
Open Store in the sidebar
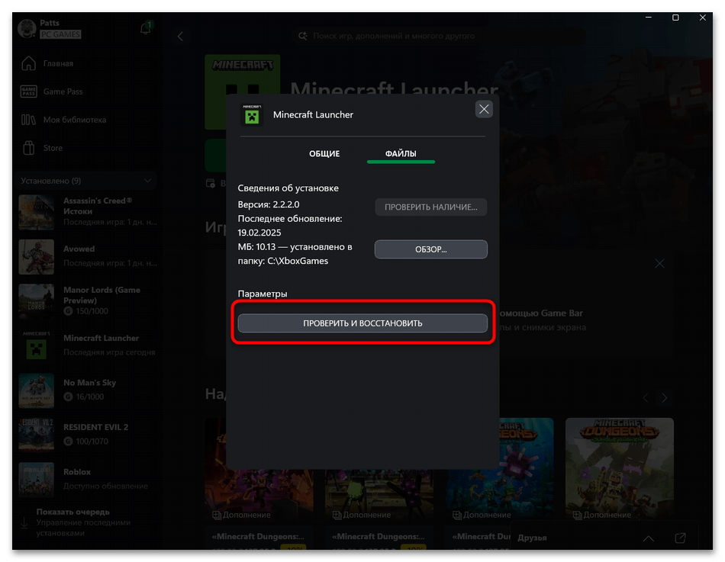click(x=53, y=148)
